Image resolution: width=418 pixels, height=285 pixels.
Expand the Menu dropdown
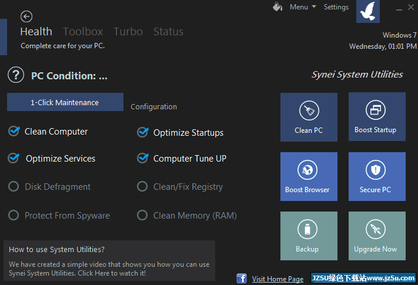click(303, 7)
